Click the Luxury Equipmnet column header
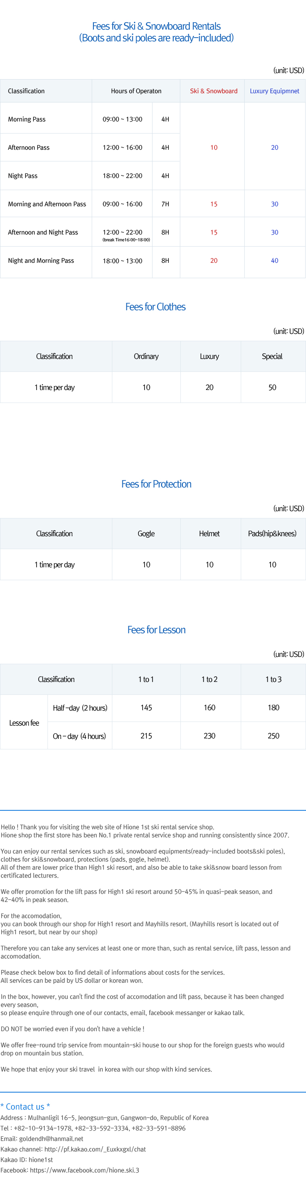The height and width of the screenshot is (1181, 306). click(x=275, y=91)
